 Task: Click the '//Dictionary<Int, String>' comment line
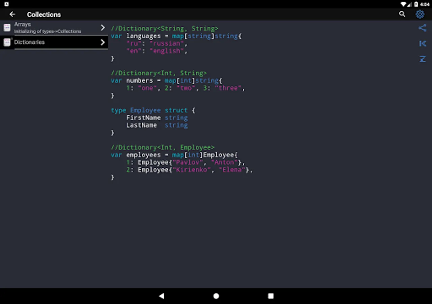tap(159, 73)
